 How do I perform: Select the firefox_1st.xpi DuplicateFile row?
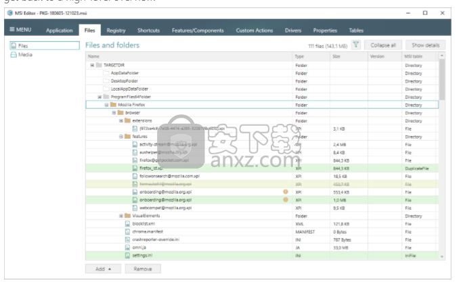click(x=262, y=169)
